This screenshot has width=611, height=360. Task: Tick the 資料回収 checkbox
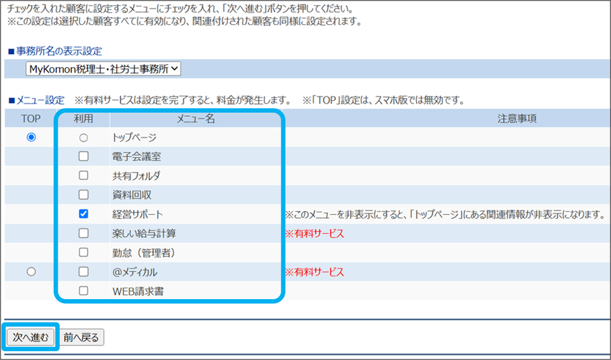click(x=83, y=195)
